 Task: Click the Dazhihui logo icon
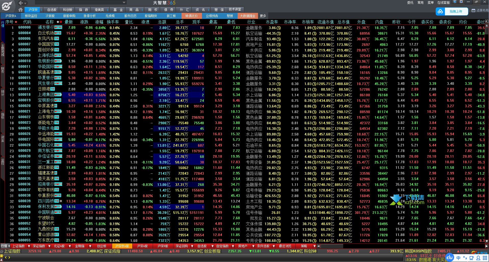coord(7,6)
